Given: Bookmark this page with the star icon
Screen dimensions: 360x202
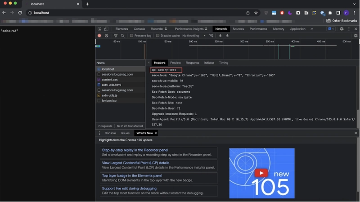Looking at the screenshot, I should coord(256,13).
